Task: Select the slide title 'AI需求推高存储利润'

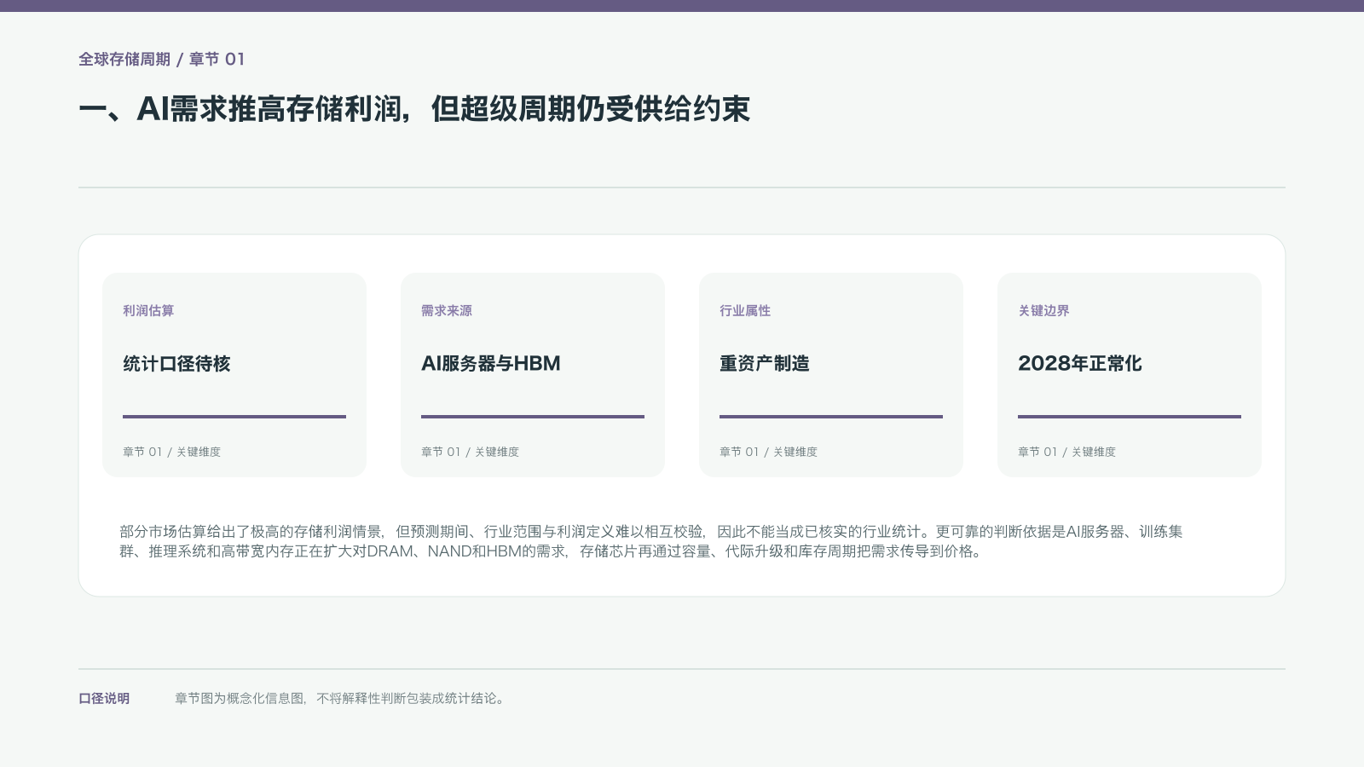Action: pos(272,109)
